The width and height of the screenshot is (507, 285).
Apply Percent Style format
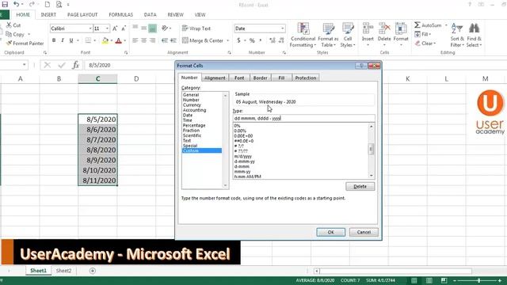pyautogui.click(x=252, y=40)
